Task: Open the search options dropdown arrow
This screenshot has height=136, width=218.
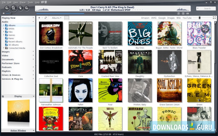Action: pos(198,8)
